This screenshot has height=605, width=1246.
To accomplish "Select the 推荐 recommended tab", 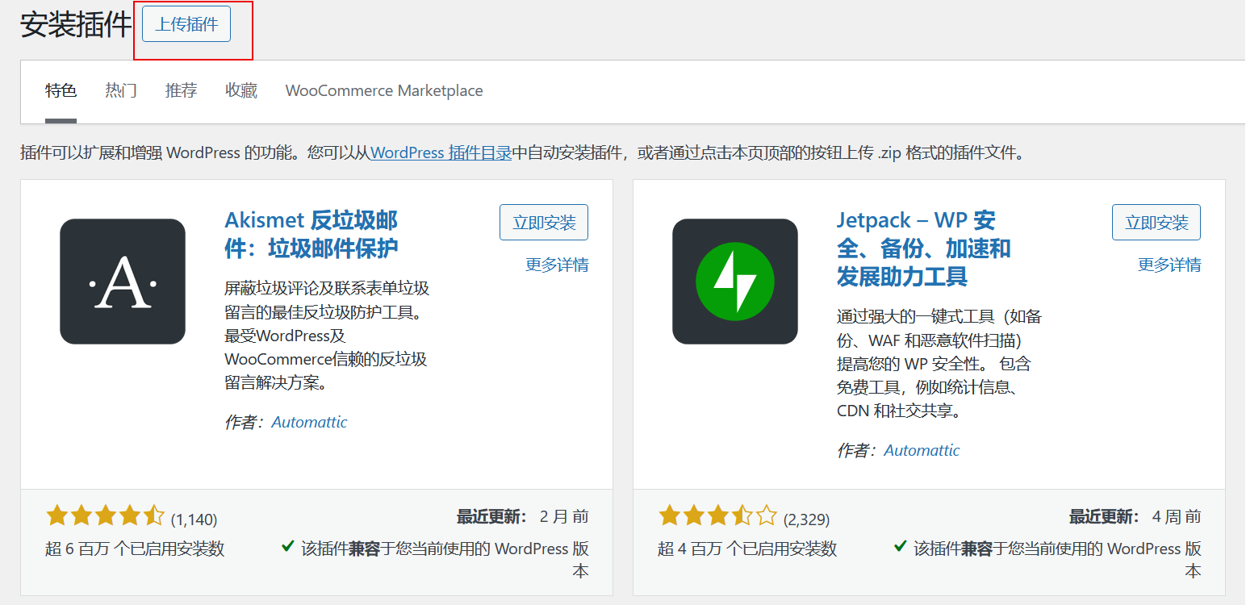I will click(181, 90).
